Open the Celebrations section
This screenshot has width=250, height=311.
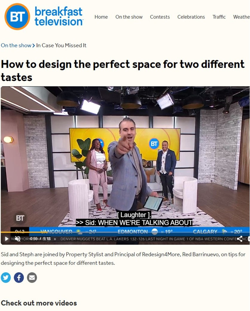(x=191, y=17)
